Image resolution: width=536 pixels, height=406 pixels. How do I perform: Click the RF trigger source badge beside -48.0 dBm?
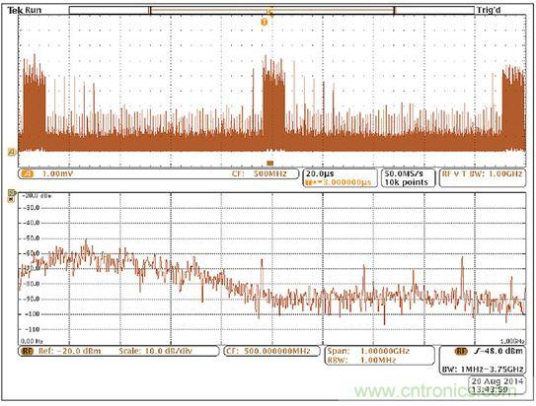(x=461, y=351)
